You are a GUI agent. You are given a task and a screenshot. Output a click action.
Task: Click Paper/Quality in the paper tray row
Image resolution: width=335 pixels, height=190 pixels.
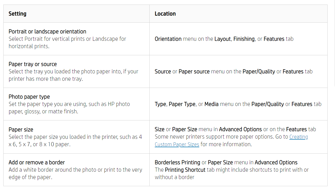(259, 72)
